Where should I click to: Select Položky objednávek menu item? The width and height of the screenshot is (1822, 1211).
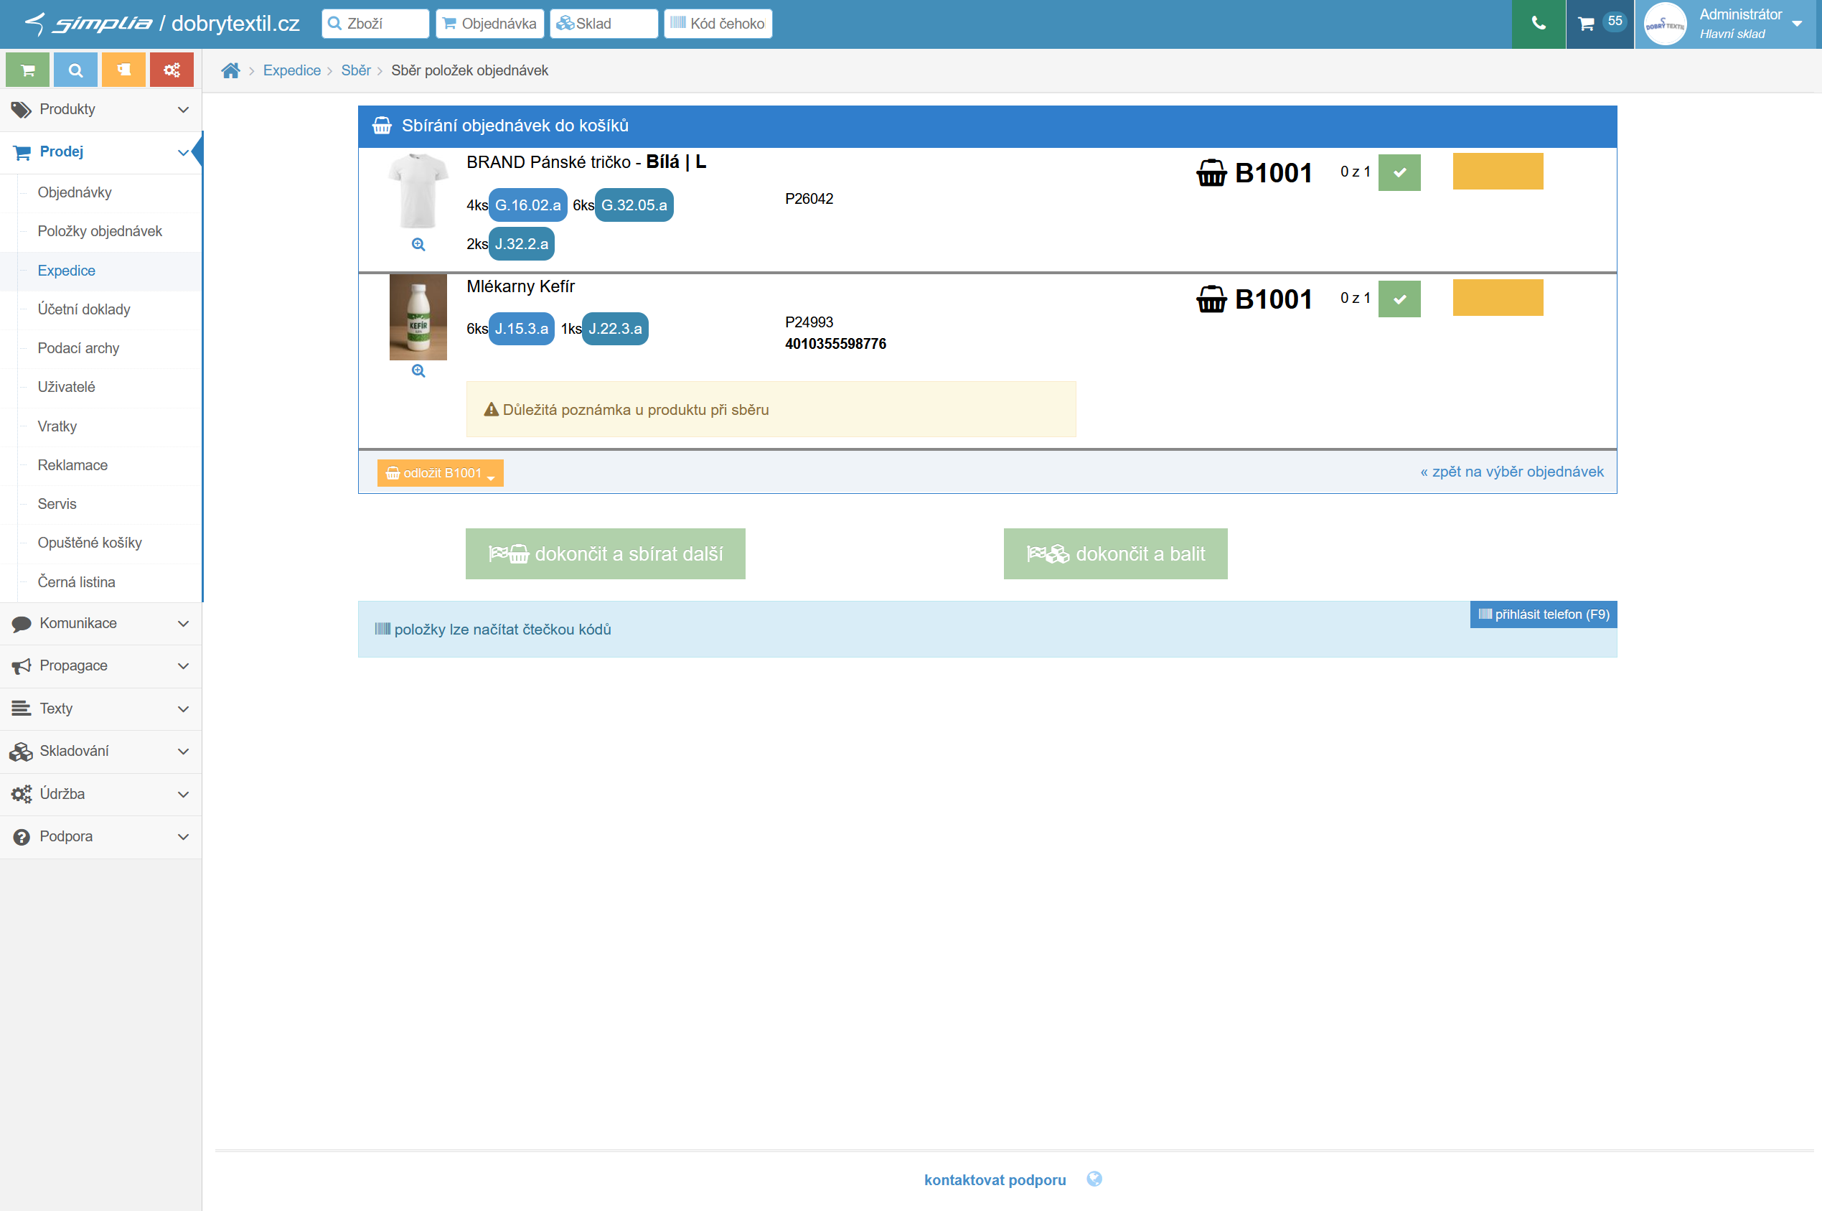pos(100,231)
